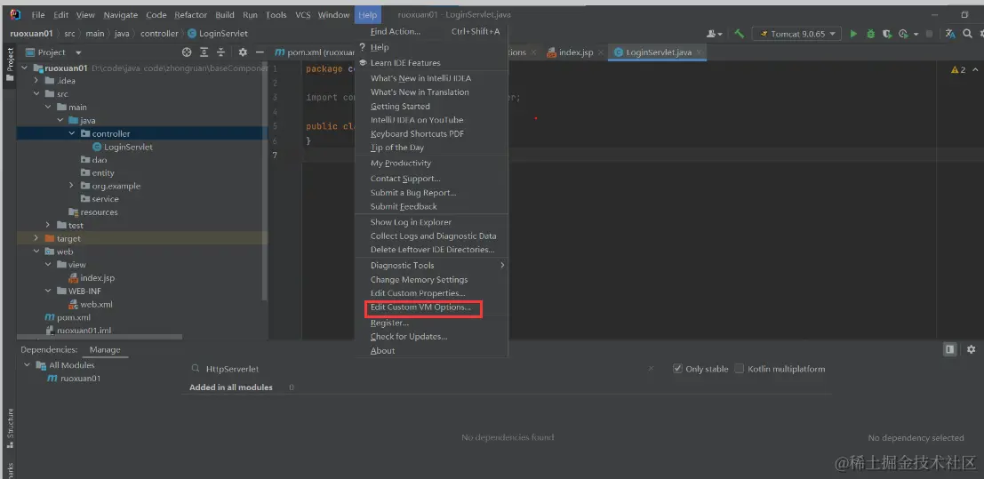Open the Translation plugin icon
Image resolution: width=984 pixels, height=479 pixels.
tap(951, 34)
